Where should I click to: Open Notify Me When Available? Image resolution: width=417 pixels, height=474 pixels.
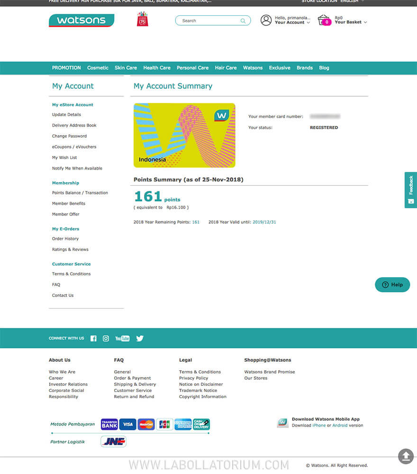click(x=77, y=168)
